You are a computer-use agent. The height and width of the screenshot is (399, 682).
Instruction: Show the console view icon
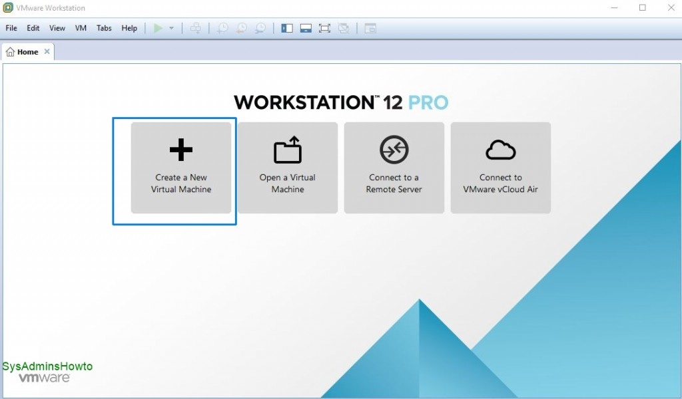click(305, 28)
